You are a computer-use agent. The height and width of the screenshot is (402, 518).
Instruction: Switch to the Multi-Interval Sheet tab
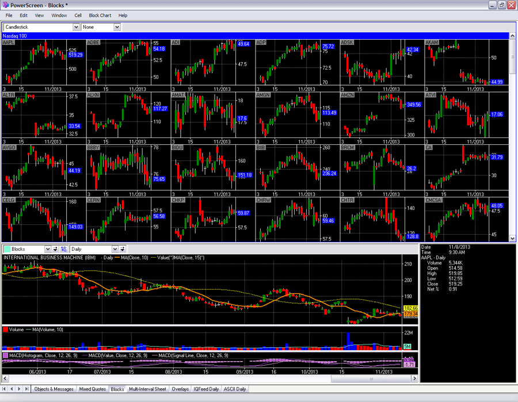147,389
